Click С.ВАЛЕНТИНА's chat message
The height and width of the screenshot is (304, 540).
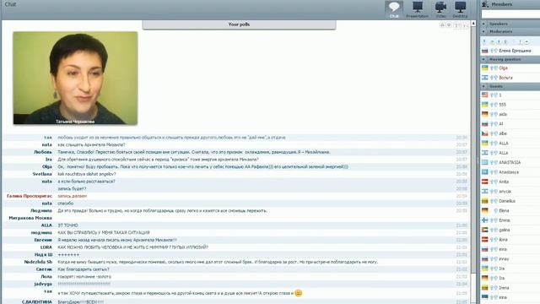pyautogui.click(x=81, y=302)
